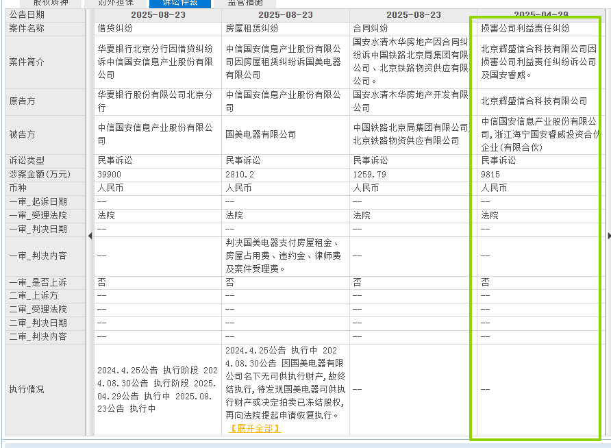Click the 案件简介 row header
This screenshot has width=611, height=448.
coord(45,62)
